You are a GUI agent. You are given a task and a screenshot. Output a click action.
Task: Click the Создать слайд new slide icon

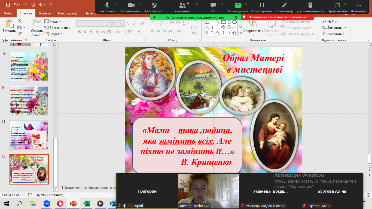36,23
